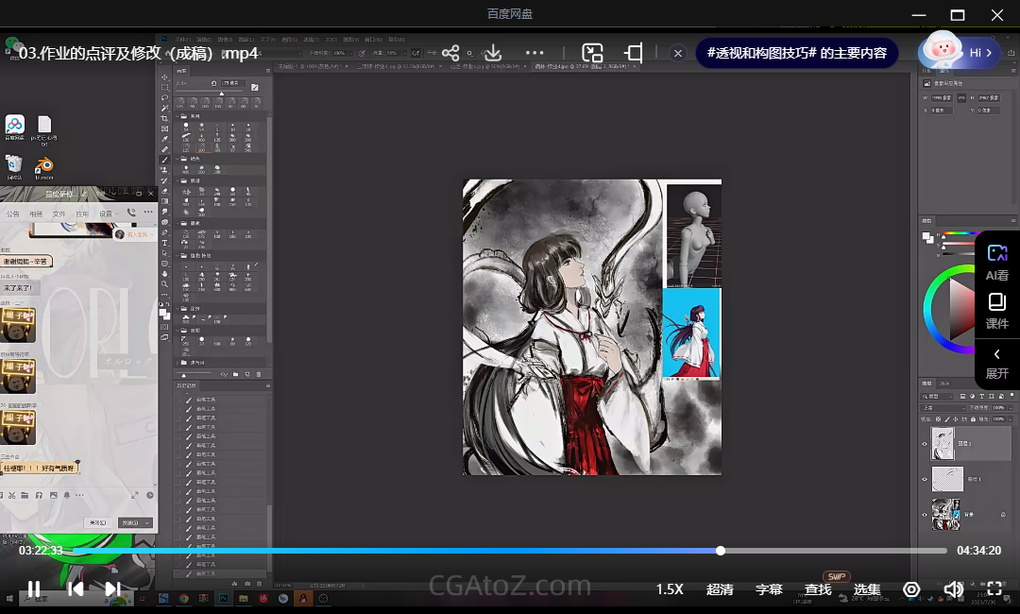Toggle visibility of the 背景 layer
This screenshot has width=1020, height=614.
pyautogui.click(x=925, y=514)
